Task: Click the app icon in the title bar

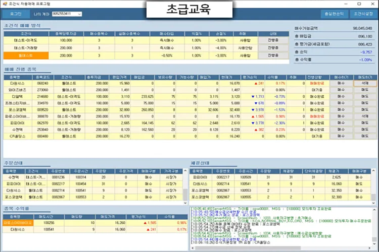Action: pyautogui.click(x=5, y=3)
